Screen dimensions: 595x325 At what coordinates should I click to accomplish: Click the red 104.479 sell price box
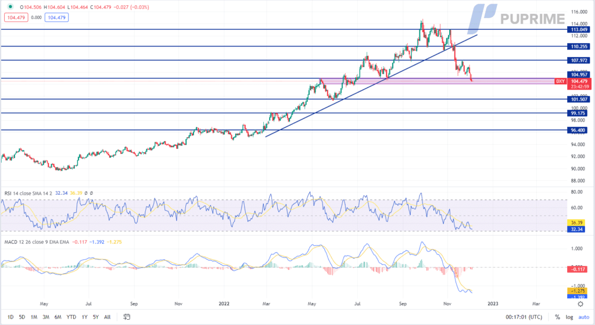16,17
